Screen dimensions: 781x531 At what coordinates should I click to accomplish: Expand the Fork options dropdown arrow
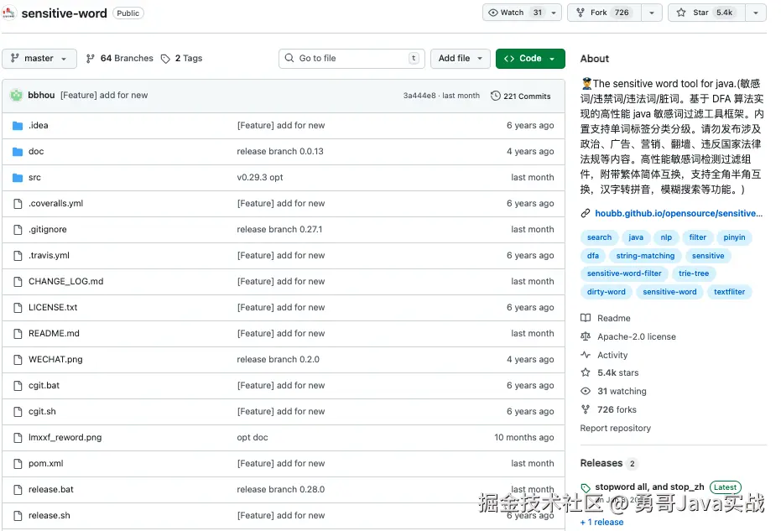pyautogui.click(x=652, y=13)
